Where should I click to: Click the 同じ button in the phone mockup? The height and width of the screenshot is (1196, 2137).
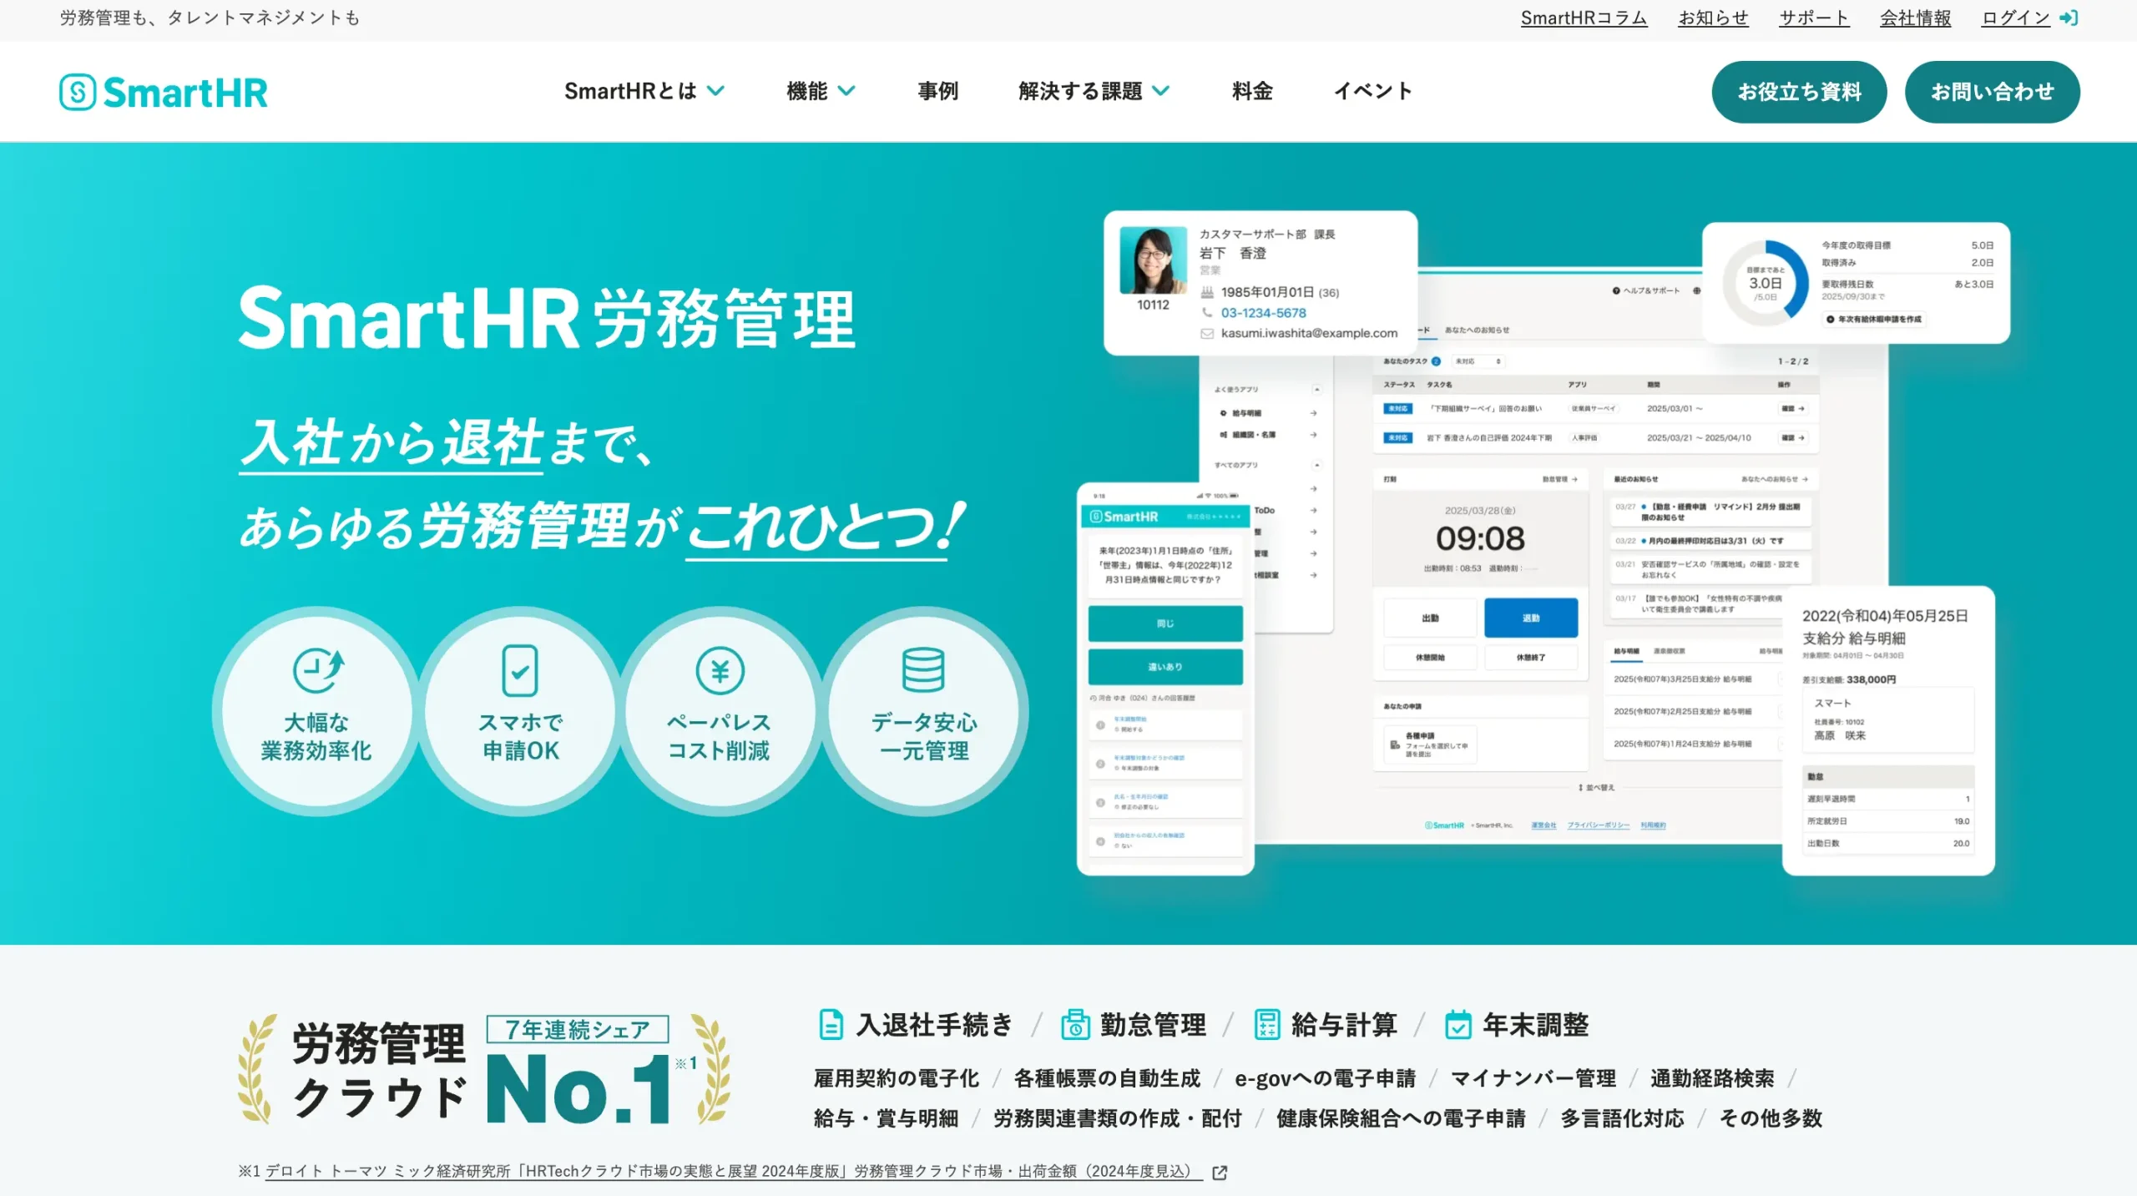pyautogui.click(x=1165, y=622)
